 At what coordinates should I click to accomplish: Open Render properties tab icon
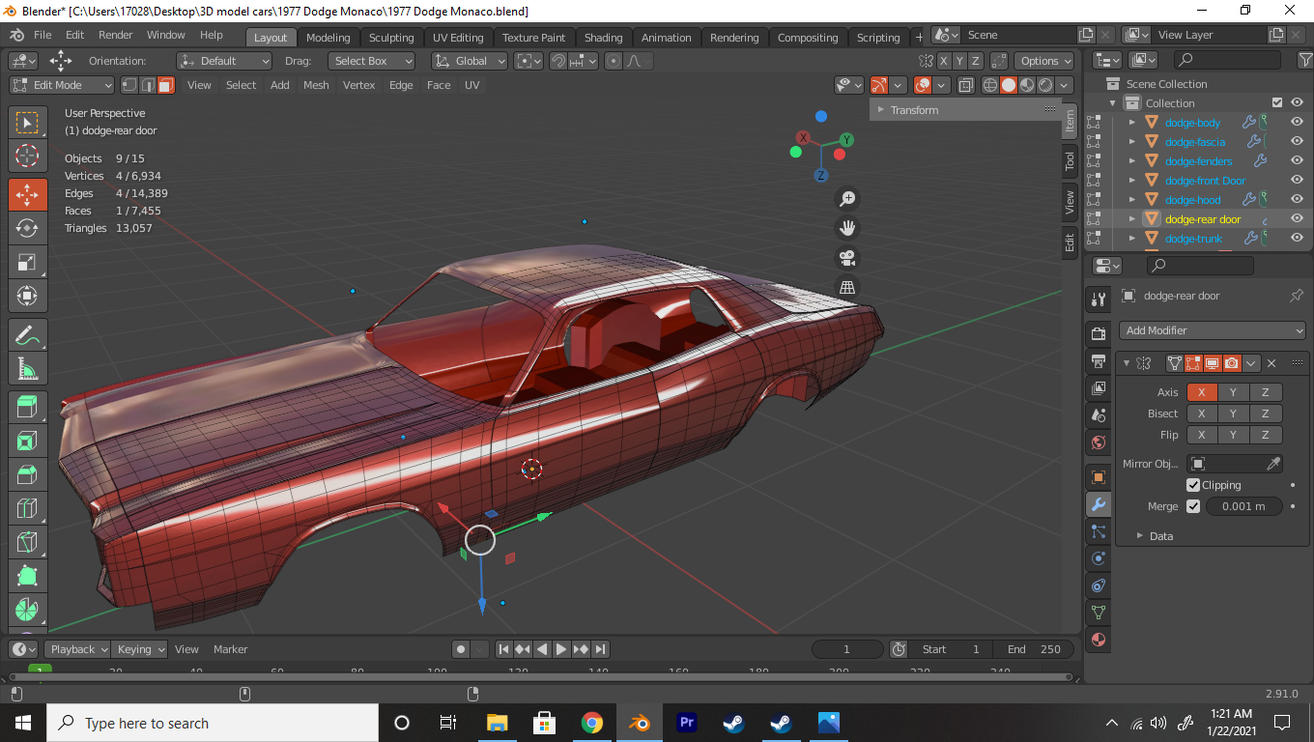pos(1099,333)
